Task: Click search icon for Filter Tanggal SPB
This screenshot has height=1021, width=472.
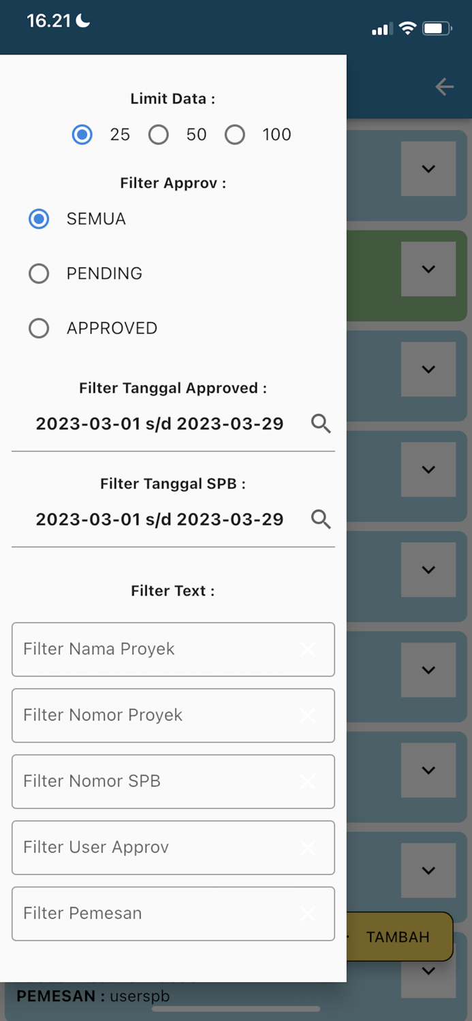Action: (321, 519)
